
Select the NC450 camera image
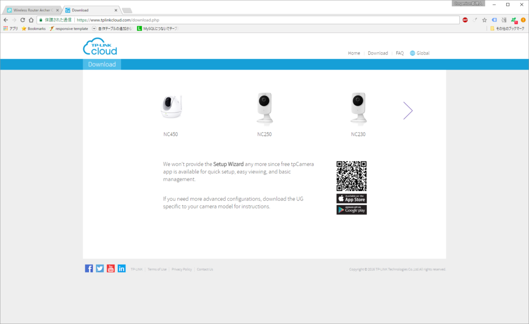coord(172,106)
